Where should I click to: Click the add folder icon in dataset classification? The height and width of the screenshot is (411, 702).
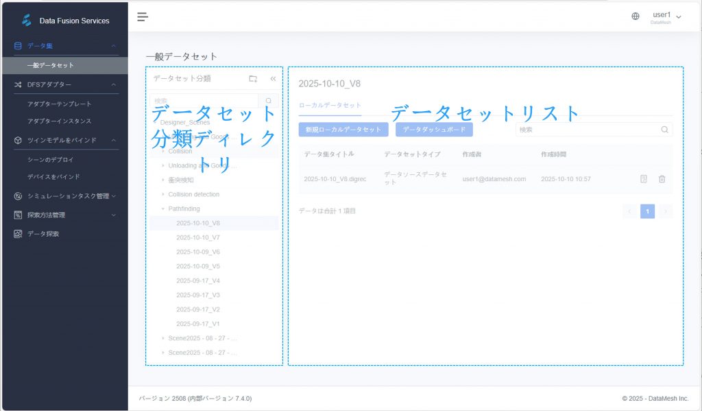253,79
